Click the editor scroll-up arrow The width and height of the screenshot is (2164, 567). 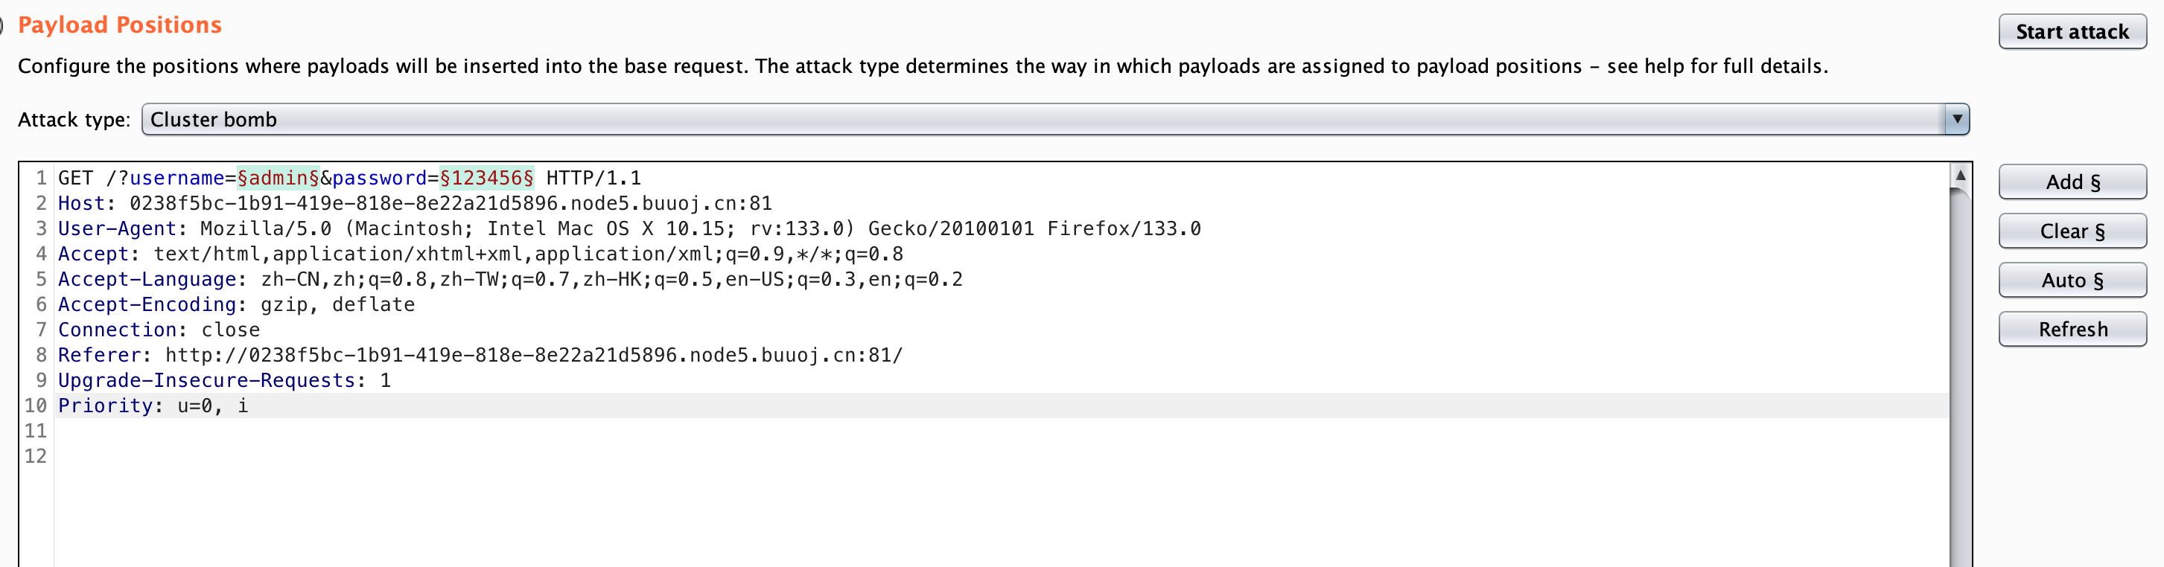click(1960, 175)
